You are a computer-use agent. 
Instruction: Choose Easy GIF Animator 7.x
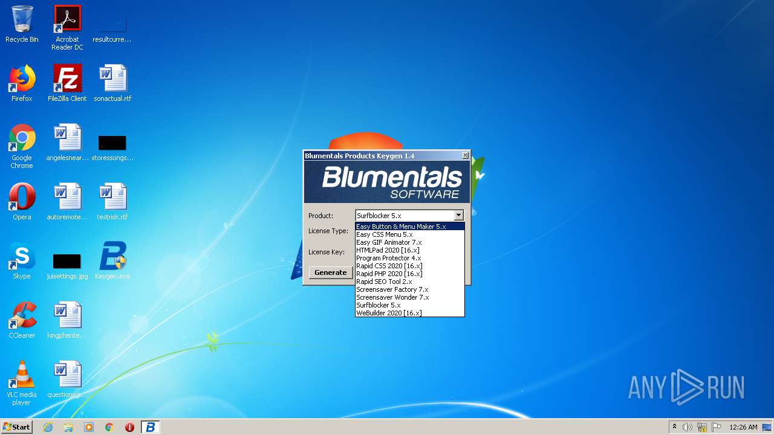pyautogui.click(x=410, y=242)
